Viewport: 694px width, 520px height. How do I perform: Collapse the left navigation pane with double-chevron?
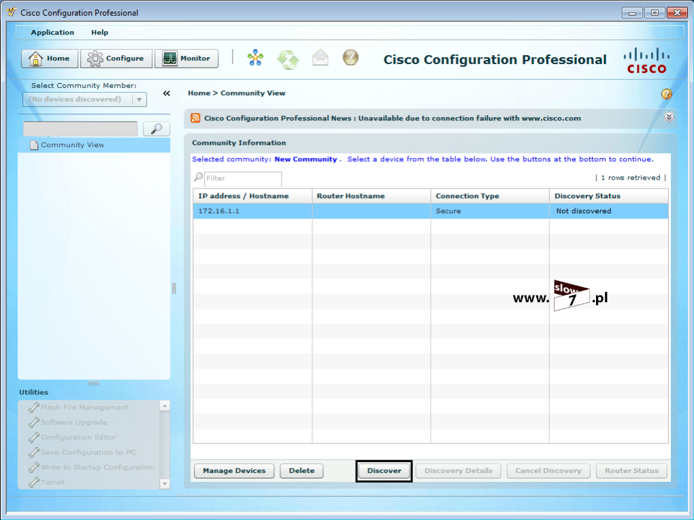tap(167, 93)
